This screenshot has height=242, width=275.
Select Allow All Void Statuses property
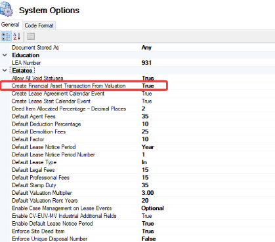37,78
